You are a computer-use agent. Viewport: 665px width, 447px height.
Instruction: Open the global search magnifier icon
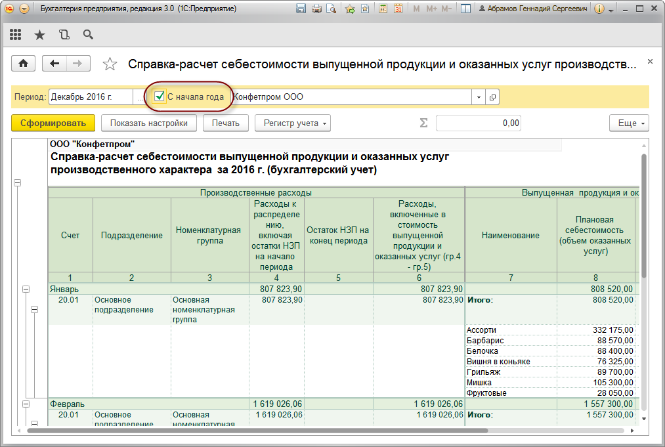87,34
